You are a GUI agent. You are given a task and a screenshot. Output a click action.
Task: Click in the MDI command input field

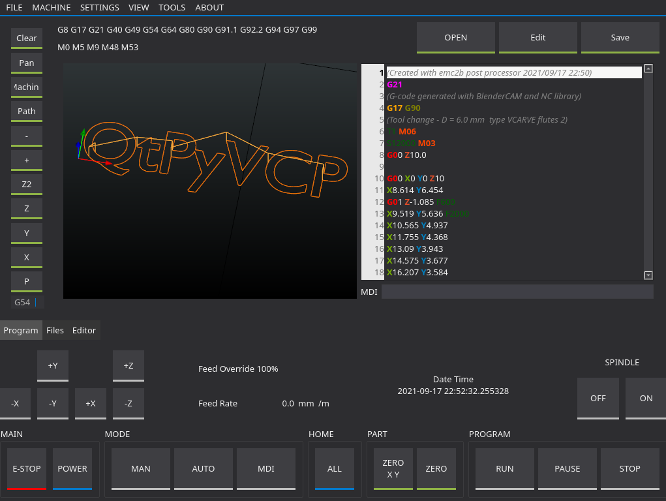517,292
